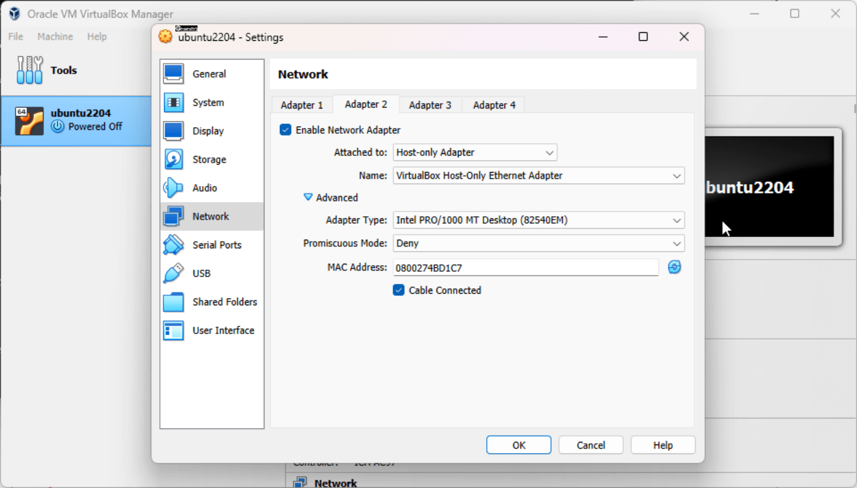
Task: Uncheck Enable Network Adapter
Action: tap(285, 130)
